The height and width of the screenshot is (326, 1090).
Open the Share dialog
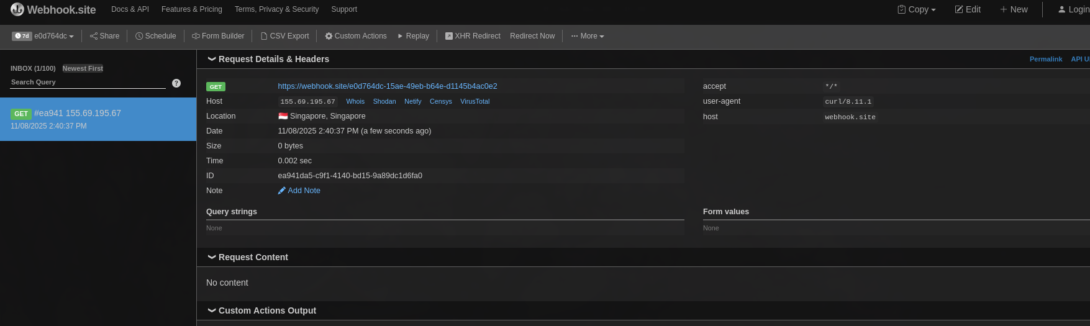coord(104,36)
